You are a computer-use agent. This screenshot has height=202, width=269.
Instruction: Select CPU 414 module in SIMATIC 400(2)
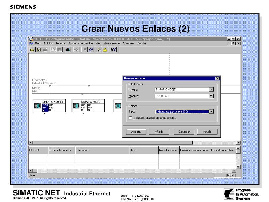coord(84,108)
